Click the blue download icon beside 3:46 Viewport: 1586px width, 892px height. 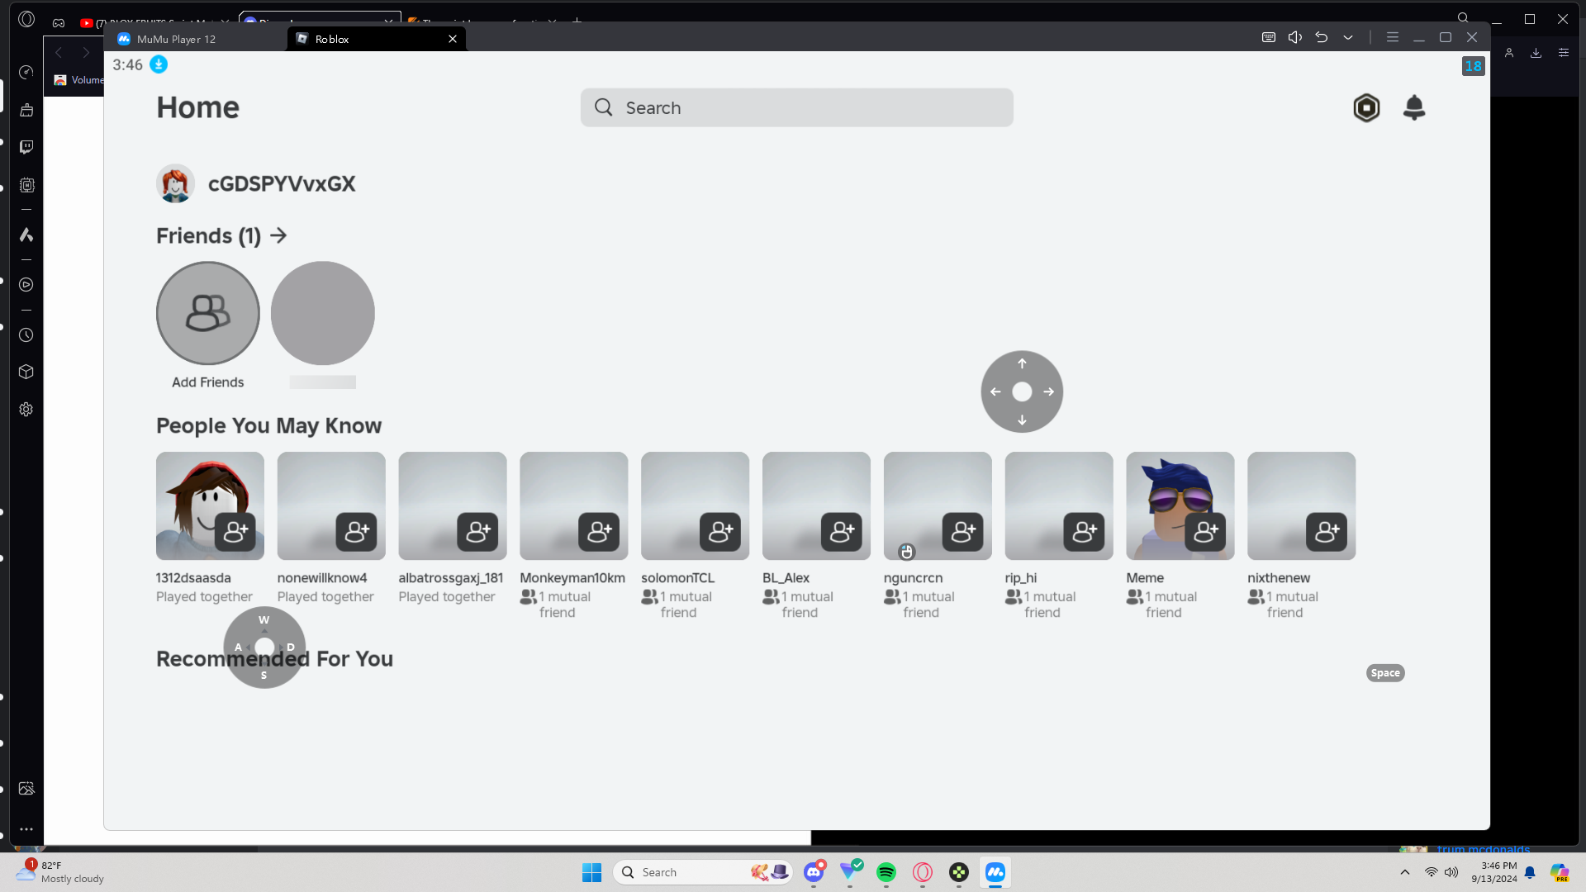159,64
